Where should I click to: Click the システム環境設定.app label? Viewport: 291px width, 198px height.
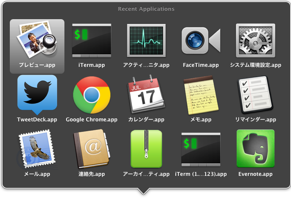256,65
